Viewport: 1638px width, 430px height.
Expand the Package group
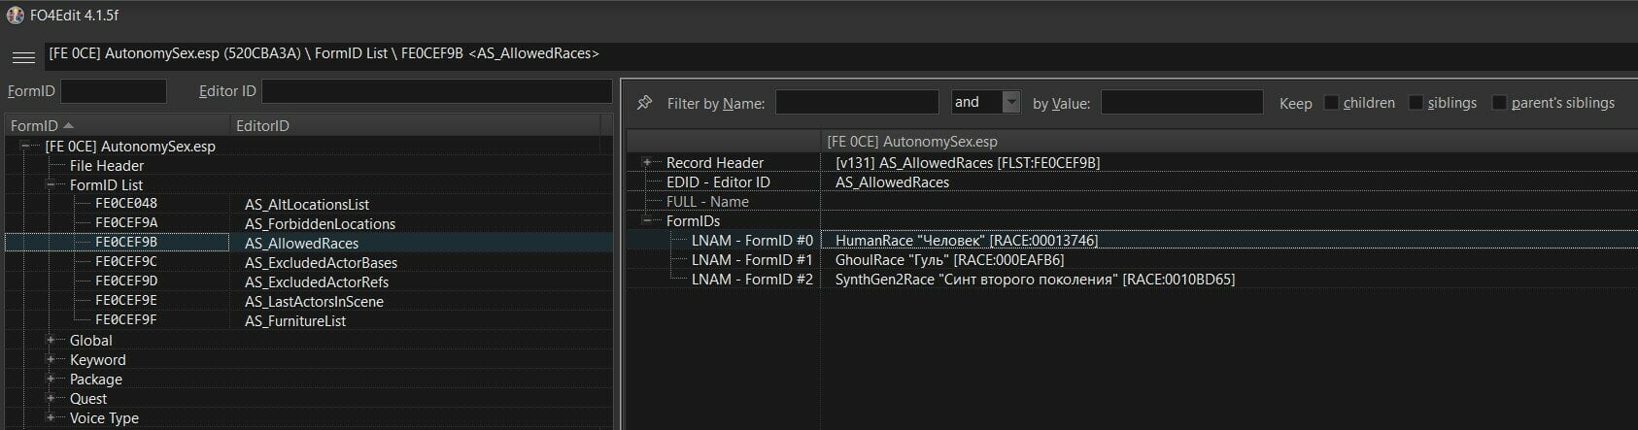pos(51,380)
